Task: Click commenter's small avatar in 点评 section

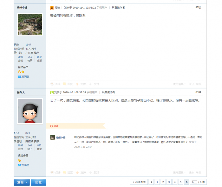Action: (x=53, y=137)
